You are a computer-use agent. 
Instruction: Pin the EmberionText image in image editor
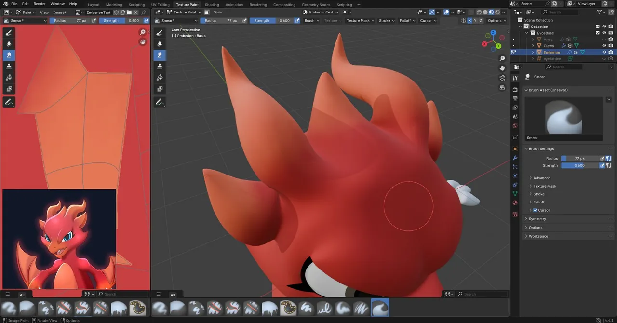(144, 13)
